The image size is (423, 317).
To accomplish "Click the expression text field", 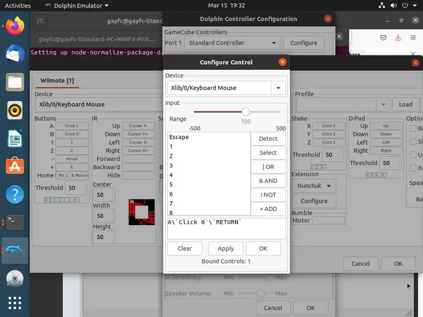I will point(226,229).
